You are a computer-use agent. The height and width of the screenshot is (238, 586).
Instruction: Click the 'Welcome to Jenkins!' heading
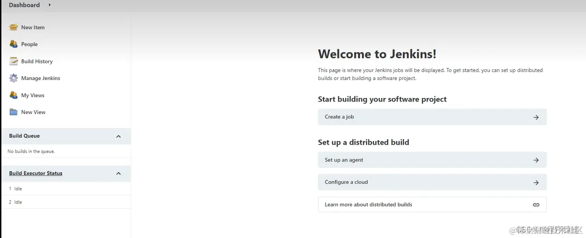[x=377, y=54]
